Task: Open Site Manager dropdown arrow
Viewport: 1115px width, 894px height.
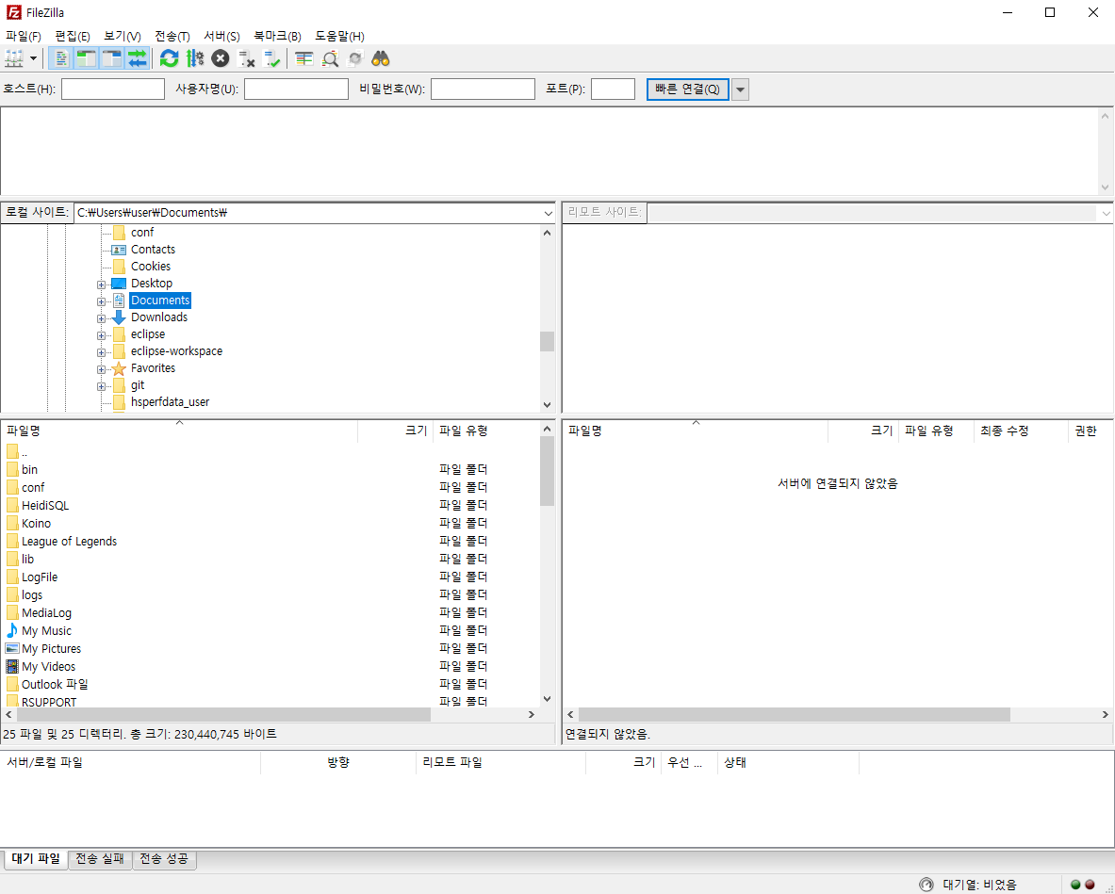Action: point(33,58)
